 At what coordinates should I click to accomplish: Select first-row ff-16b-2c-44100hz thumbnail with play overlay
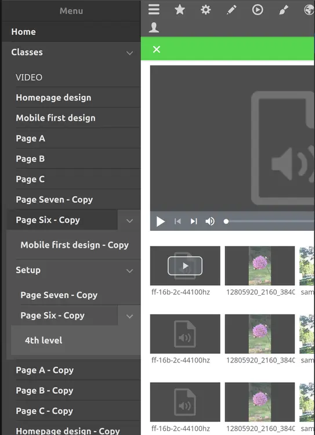coord(185,266)
